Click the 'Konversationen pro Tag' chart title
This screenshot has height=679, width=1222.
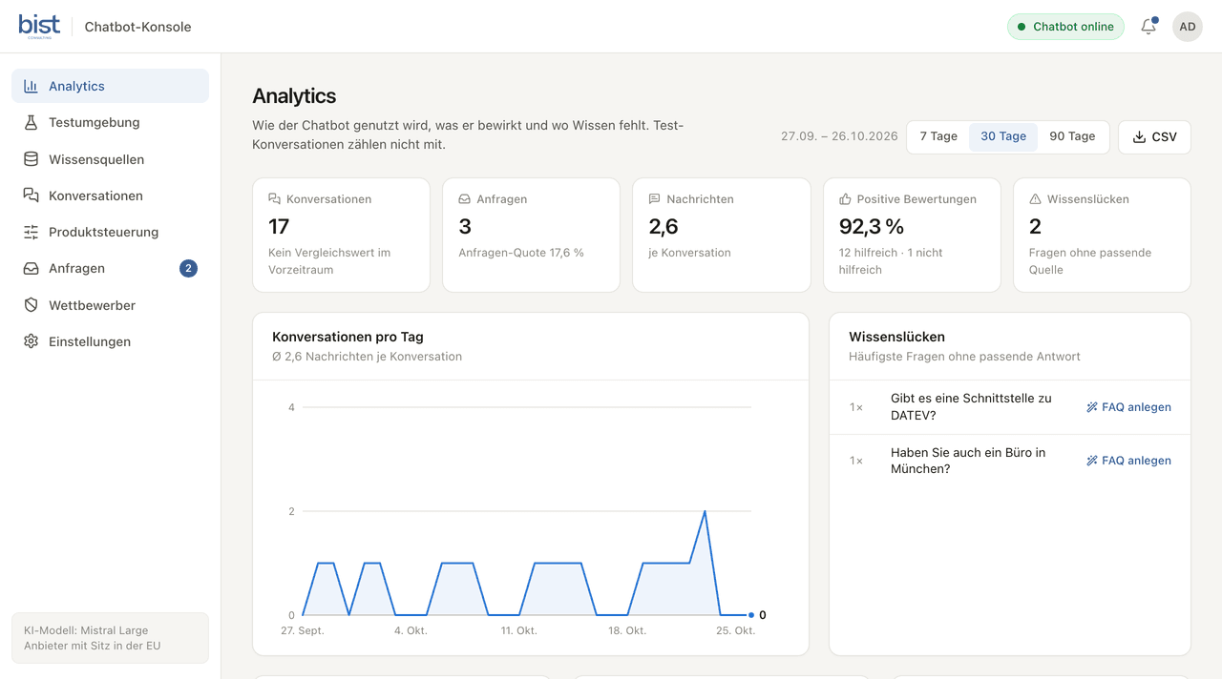tap(348, 337)
